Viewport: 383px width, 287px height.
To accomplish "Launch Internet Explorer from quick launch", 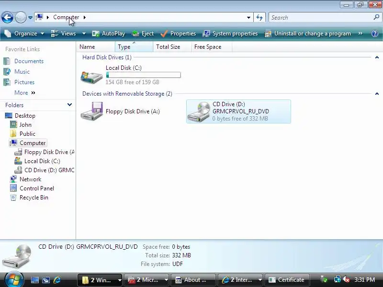I will point(57,280).
